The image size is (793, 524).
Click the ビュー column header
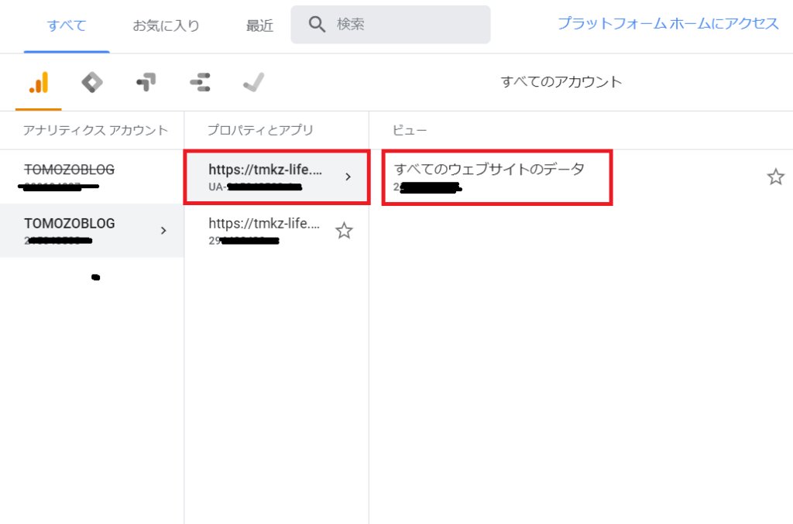pyautogui.click(x=410, y=130)
